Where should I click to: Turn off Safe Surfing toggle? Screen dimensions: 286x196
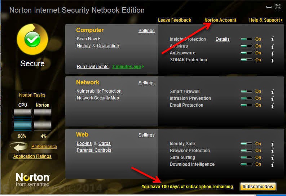pos(247,157)
